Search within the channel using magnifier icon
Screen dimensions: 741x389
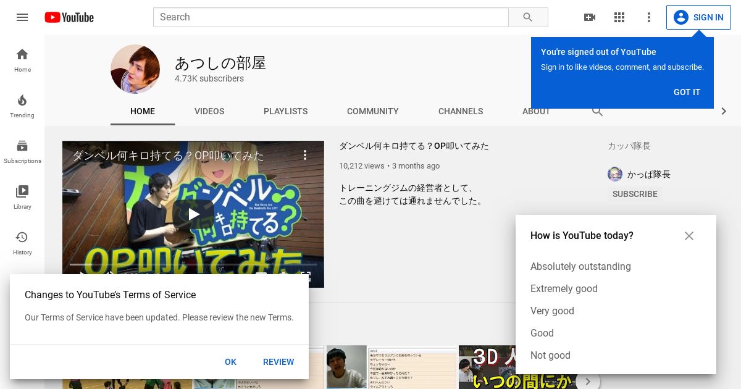click(597, 111)
